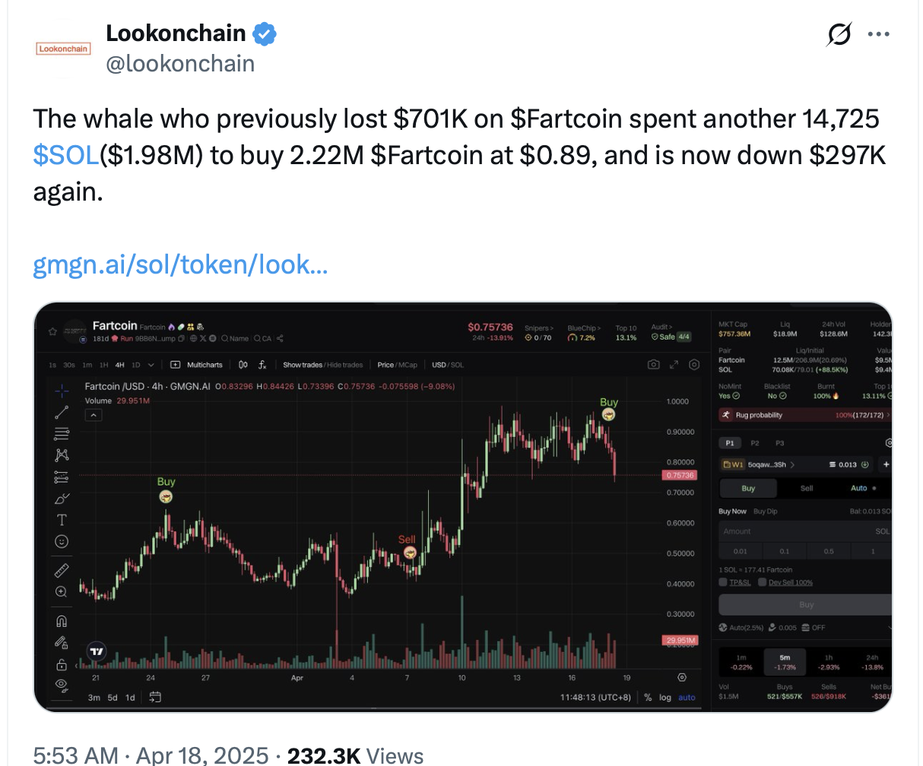Take a chart snapshot with camera icon
Image resolution: width=923 pixels, height=766 pixels.
(653, 365)
